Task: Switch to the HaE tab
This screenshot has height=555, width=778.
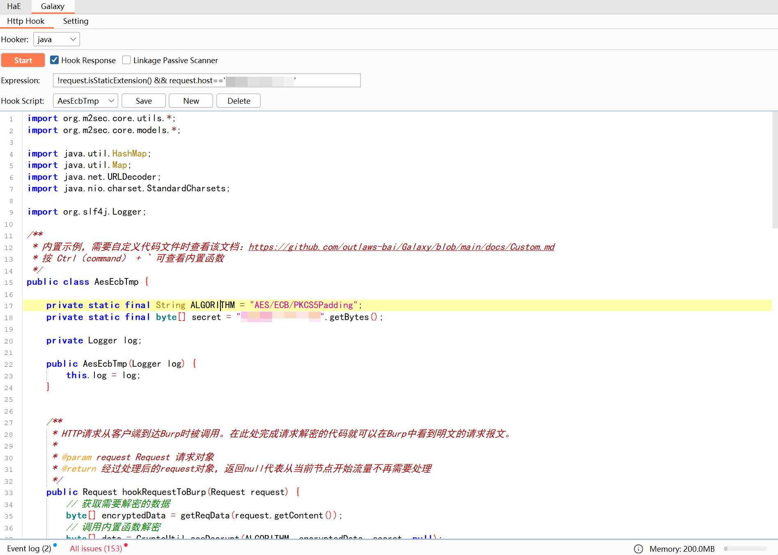Action: tap(14, 6)
